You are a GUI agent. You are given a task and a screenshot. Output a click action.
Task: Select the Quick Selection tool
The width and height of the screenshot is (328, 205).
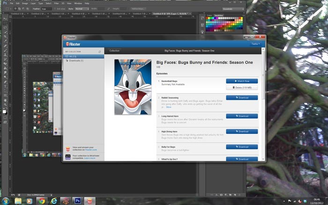tap(5, 32)
